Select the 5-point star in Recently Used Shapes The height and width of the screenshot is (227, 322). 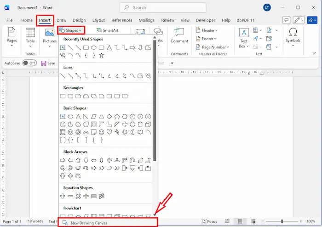click(101, 56)
